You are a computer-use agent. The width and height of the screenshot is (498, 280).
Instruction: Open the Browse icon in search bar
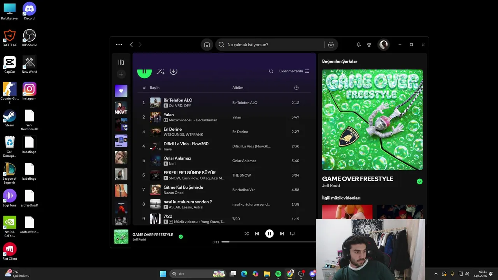click(x=331, y=45)
